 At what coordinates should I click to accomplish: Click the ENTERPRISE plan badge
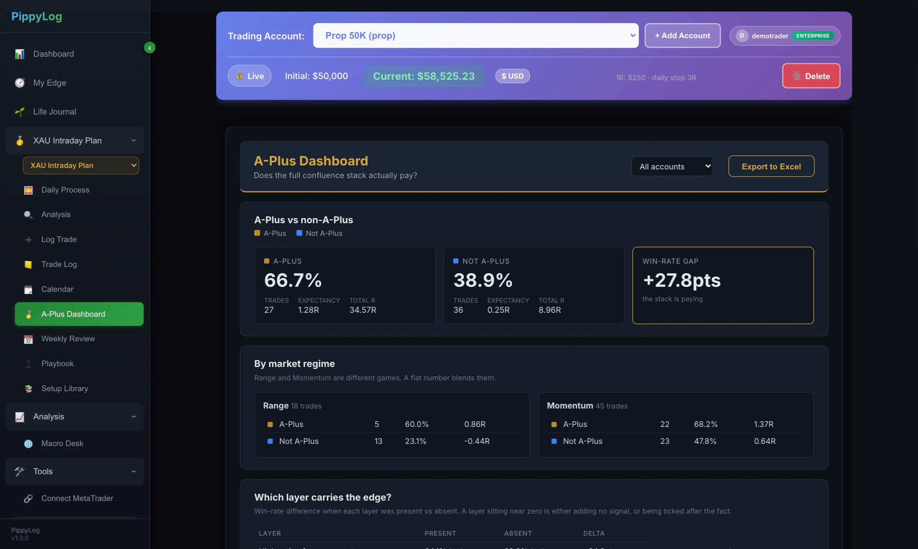813,36
